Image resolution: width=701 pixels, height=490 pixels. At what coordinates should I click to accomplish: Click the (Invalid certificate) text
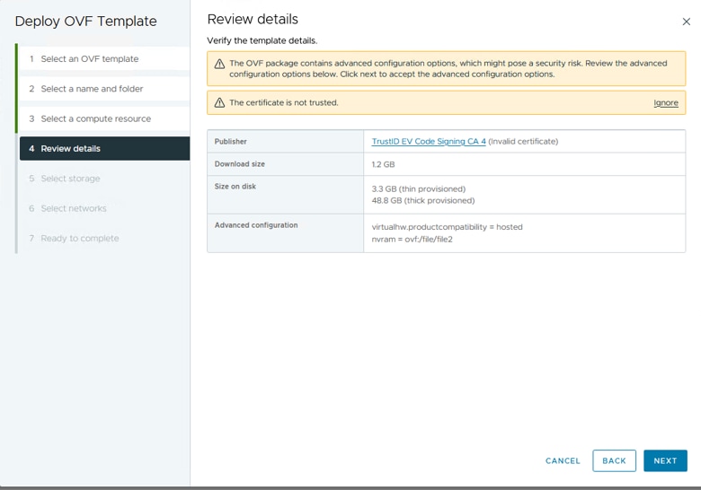pos(523,142)
